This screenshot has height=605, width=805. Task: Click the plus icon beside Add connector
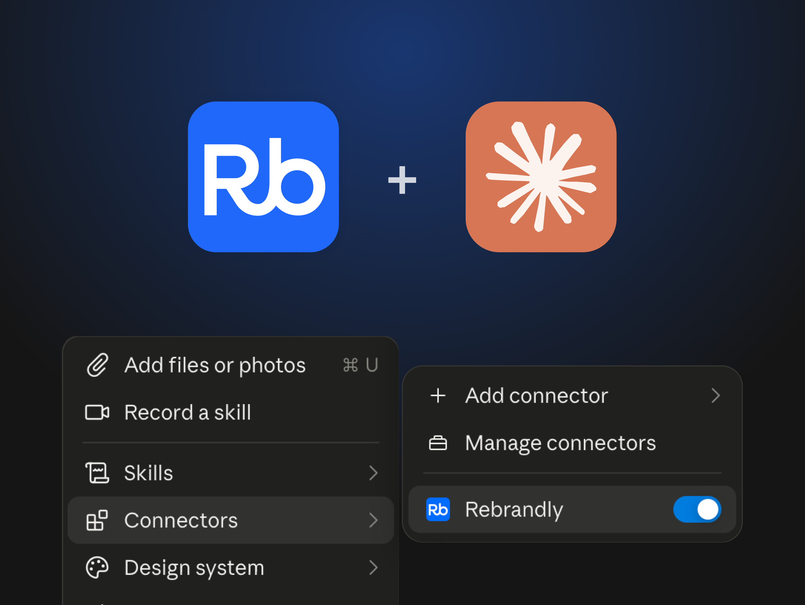438,396
